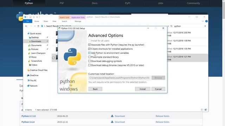Toggle selection checkbox of highlighted file row
Viewport: 225px width, 126px height.
coord(53,58)
